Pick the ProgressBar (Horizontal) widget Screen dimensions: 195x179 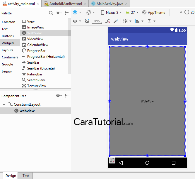tap(44, 57)
